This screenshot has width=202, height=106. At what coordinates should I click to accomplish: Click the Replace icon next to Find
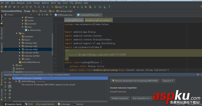tap(39, 7)
